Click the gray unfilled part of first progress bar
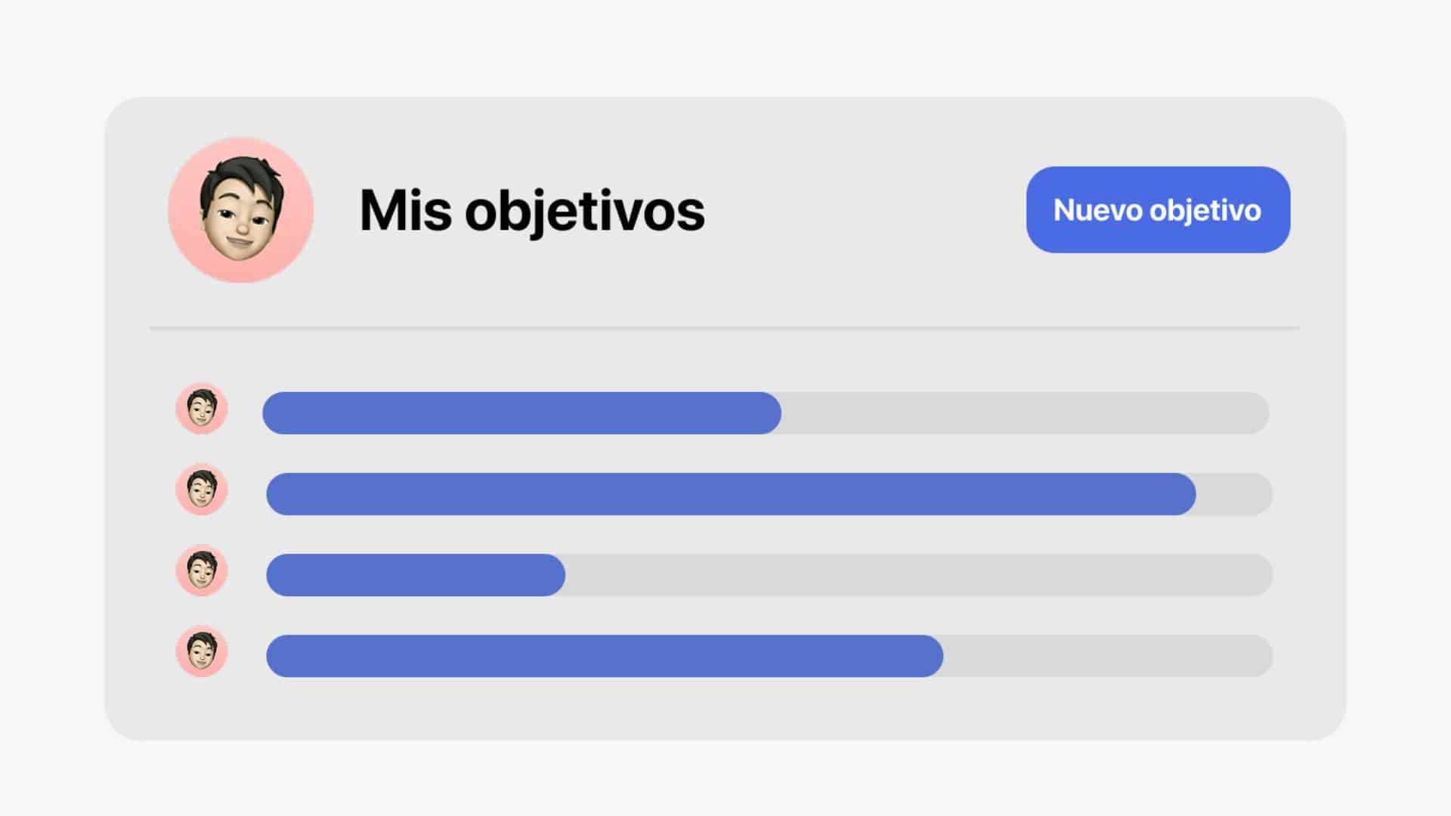The height and width of the screenshot is (816, 1451). (x=1026, y=413)
